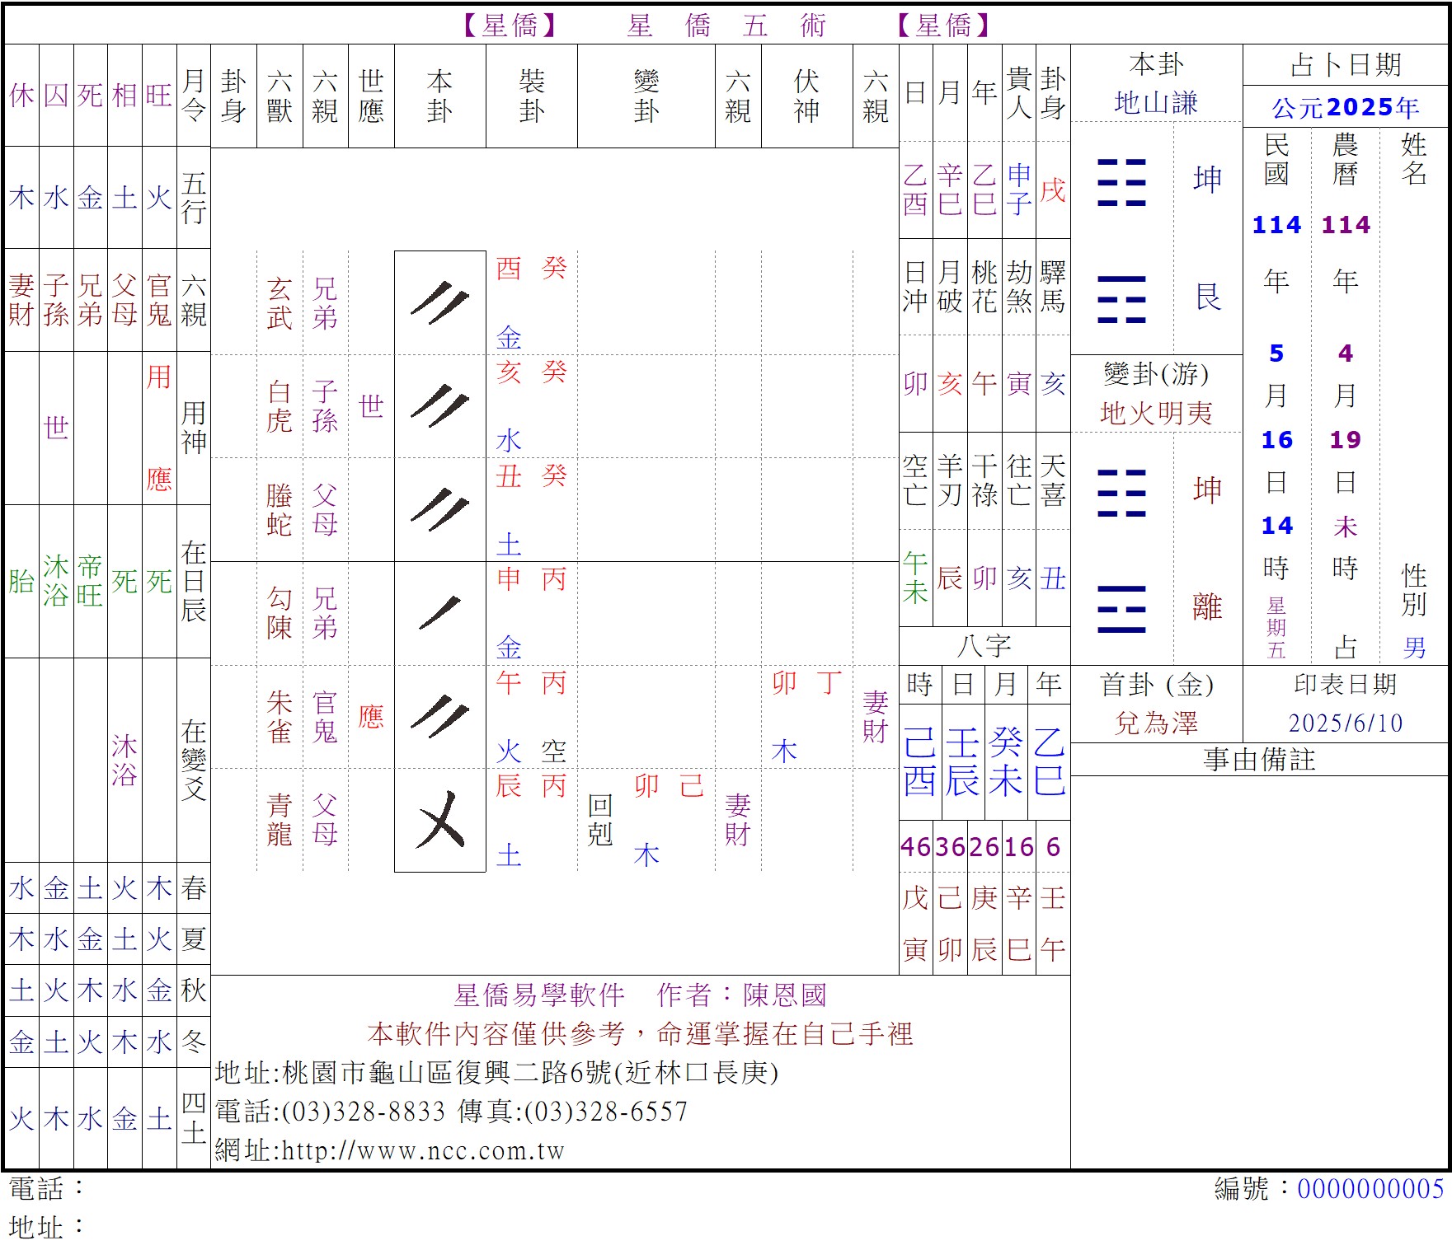Click the 艮 trigram symbol under 地山謙
This screenshot has height=1250, width=1452.
pyautogui.click(x=1121, y=298)
